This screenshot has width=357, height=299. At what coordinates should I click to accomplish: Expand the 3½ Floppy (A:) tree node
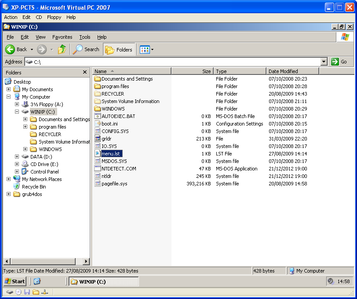17,104
